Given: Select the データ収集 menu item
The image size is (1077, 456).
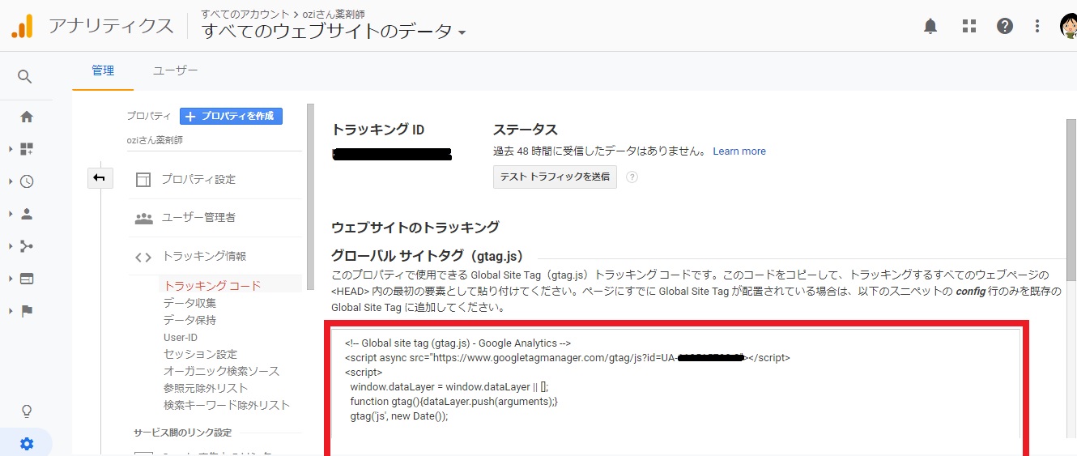Looking at the screenshot, I should [x=189, y=303].
